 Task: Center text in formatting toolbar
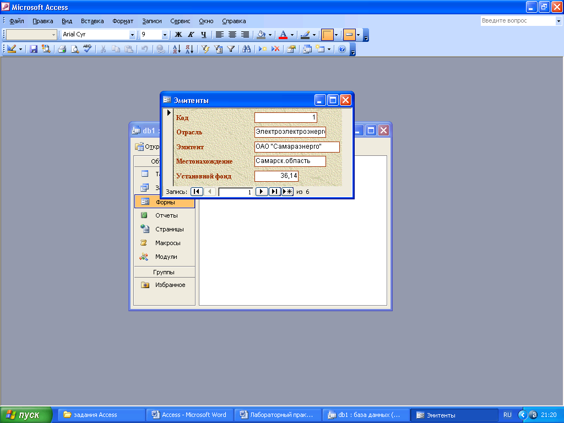(x=232, y=35)
